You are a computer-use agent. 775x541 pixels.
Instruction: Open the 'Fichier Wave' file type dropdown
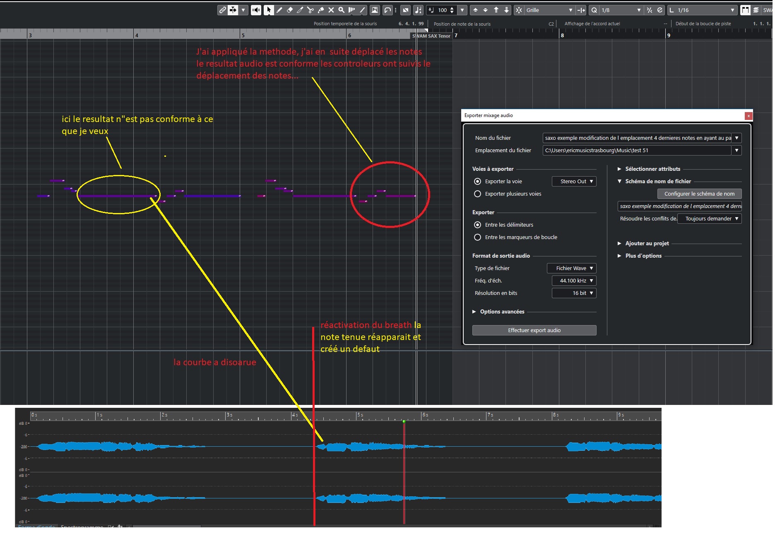click(571, 268)
